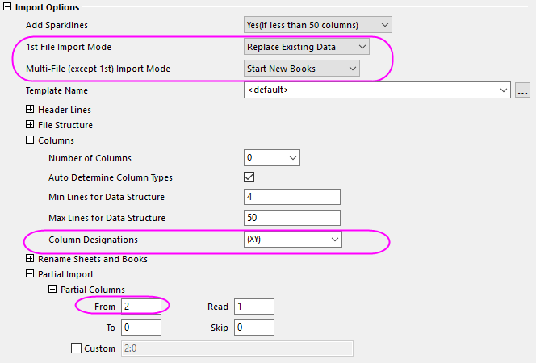
Task: Open the Number of Columns dropdown
Action: [272, 158]
